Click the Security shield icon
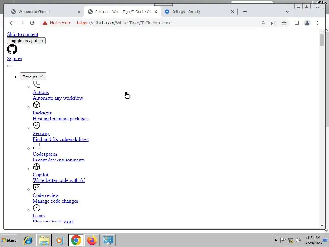Screen dimensions: 329x247 pyautogui.click(x=37, y=125)
